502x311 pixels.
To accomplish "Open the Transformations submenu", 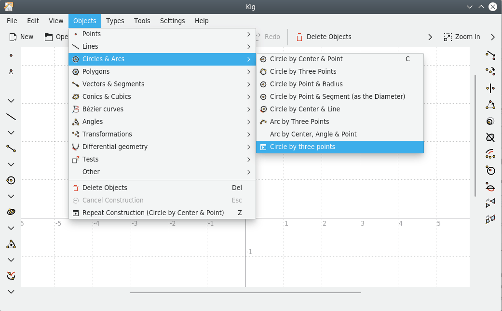I will tap(162, 134).
